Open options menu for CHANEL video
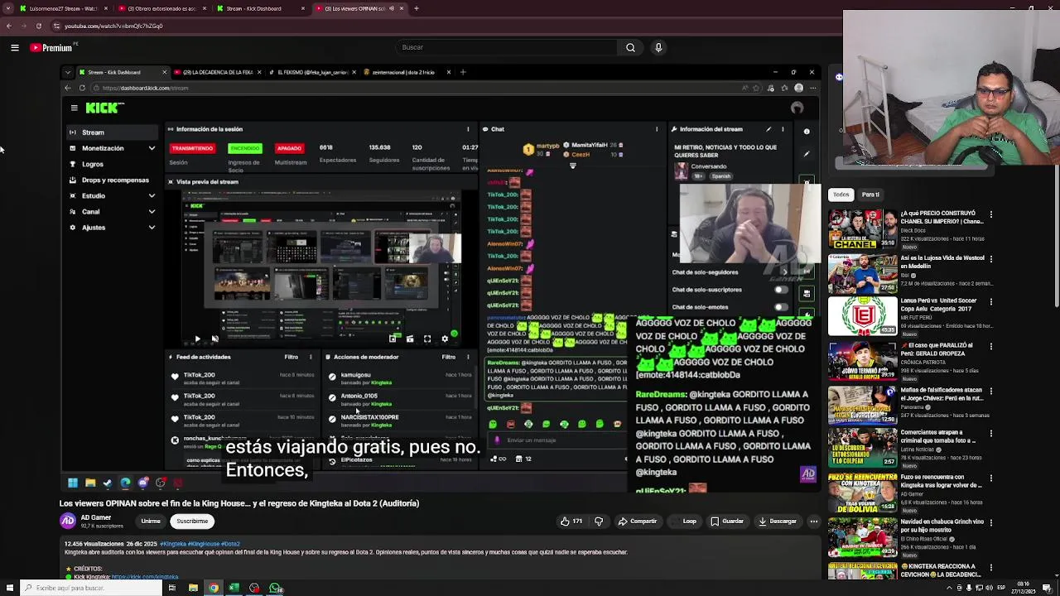 pyautogui.click(x=990, y=215)
